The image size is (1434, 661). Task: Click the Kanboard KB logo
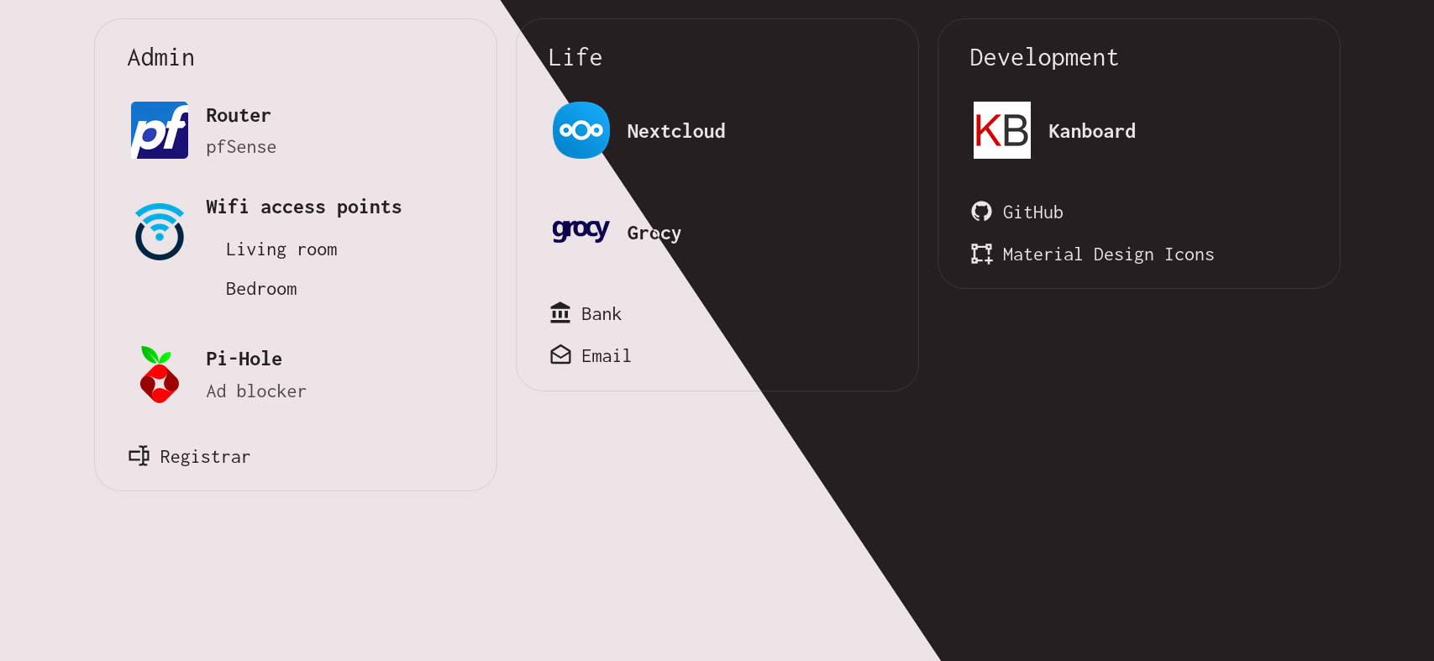[1001, 130]
